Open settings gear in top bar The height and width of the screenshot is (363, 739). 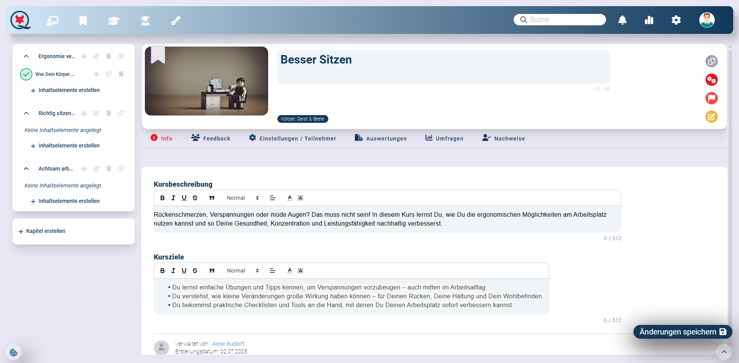click(x=676, y=20)
